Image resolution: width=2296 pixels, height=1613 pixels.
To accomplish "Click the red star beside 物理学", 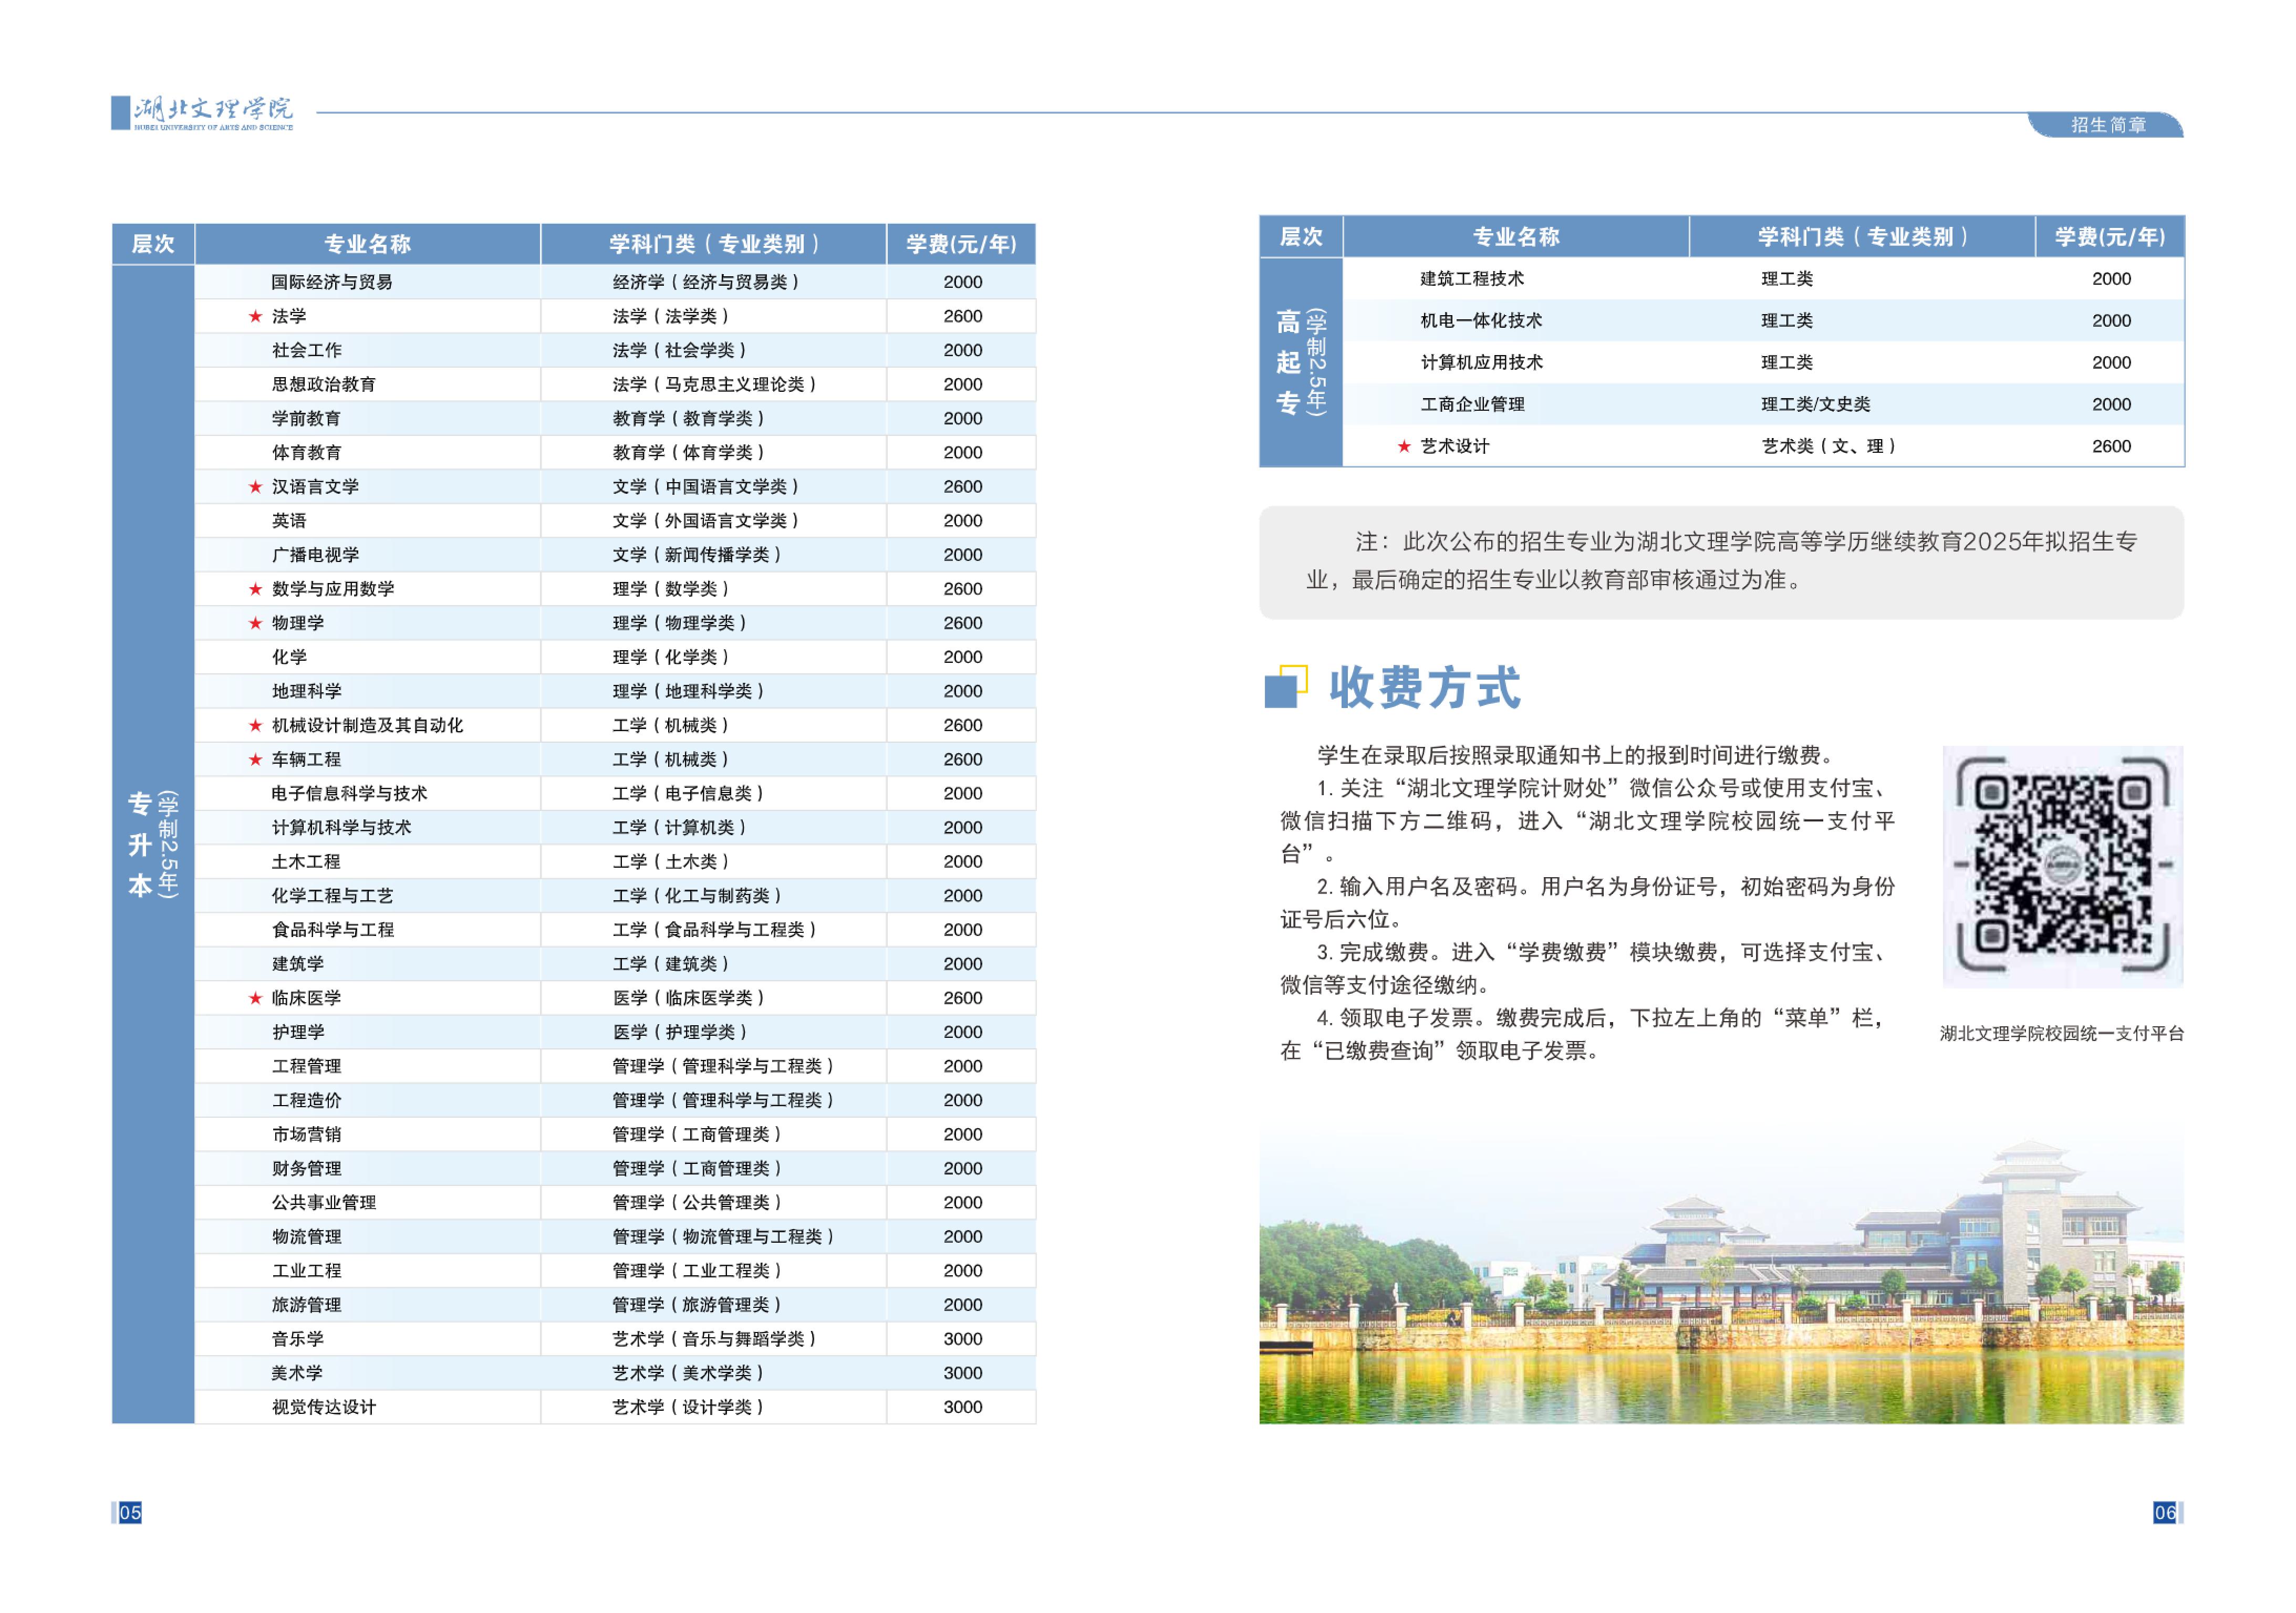I will click(255, 623).
